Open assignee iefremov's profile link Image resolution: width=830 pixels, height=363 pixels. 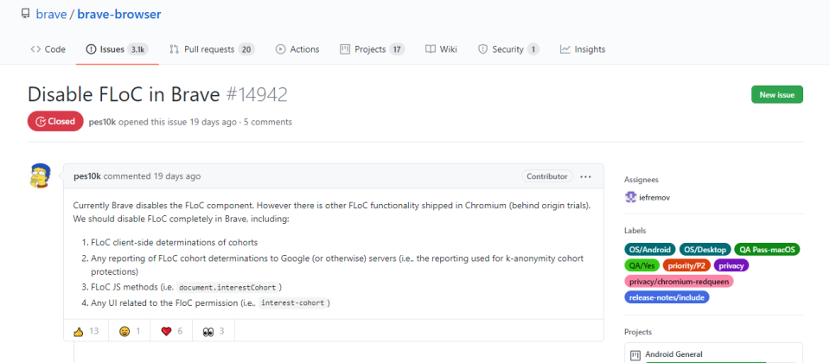(x=654, y=197)
